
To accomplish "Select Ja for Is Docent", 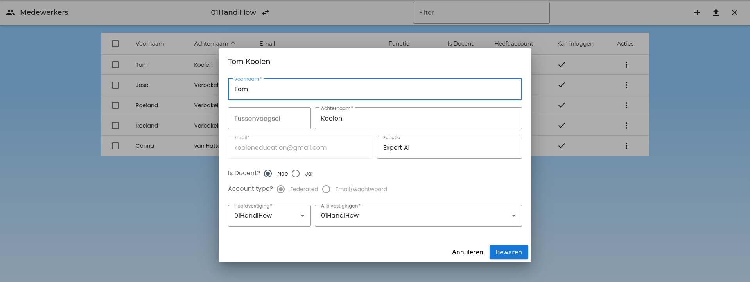I will coord(296,174).
